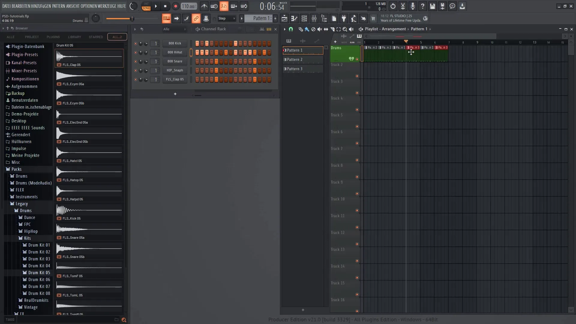576x324 pixels.
Task: Select the Paint brush tool in Playlist
Action: point(307,29)
